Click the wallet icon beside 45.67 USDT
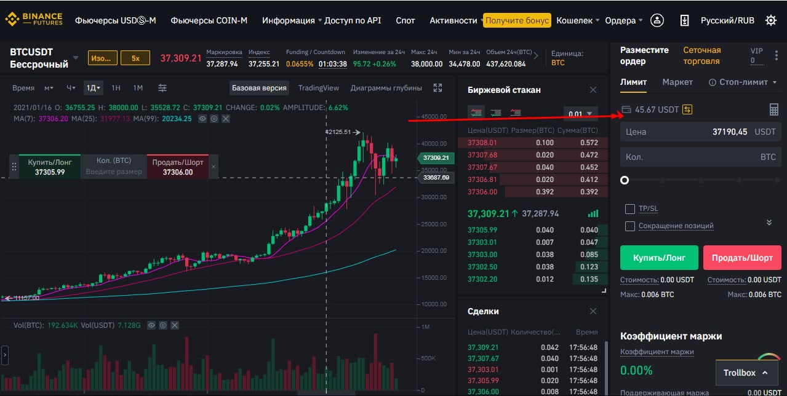This screenshot has width=787, height=396. (x=626, y=109)
